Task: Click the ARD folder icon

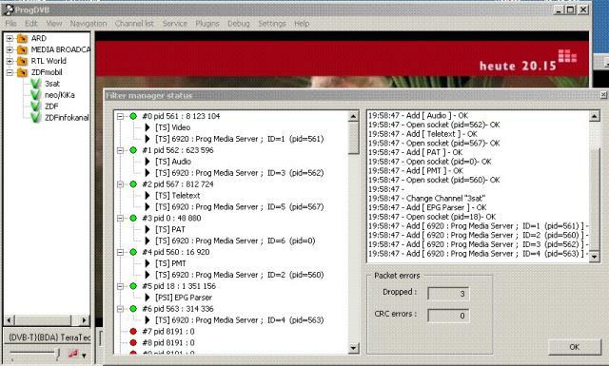Action: pyautogui.click(x=23, y=38)
